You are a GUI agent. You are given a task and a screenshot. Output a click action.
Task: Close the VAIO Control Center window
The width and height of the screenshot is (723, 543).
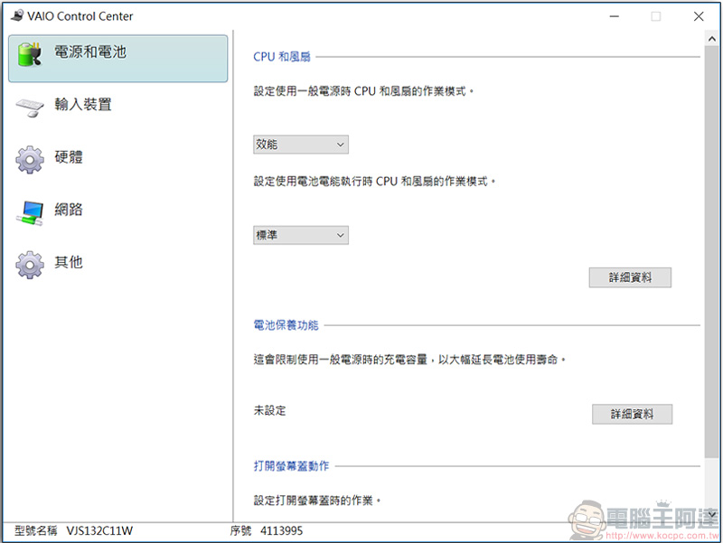click(x=699, y=16)
